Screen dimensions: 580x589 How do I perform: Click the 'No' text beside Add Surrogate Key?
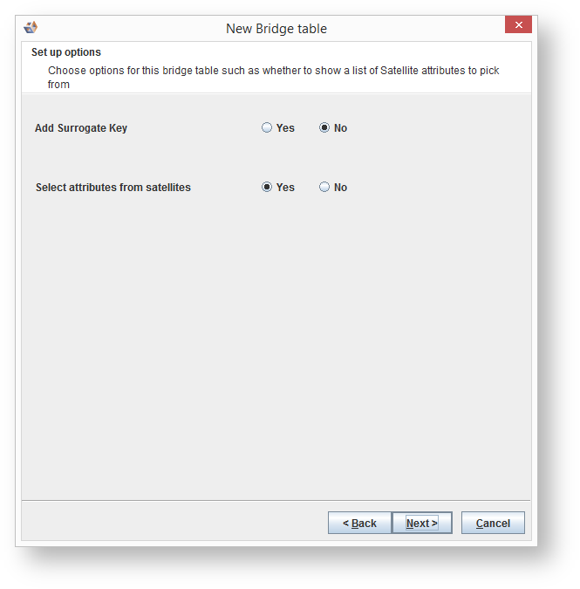[x=340, y=128]
